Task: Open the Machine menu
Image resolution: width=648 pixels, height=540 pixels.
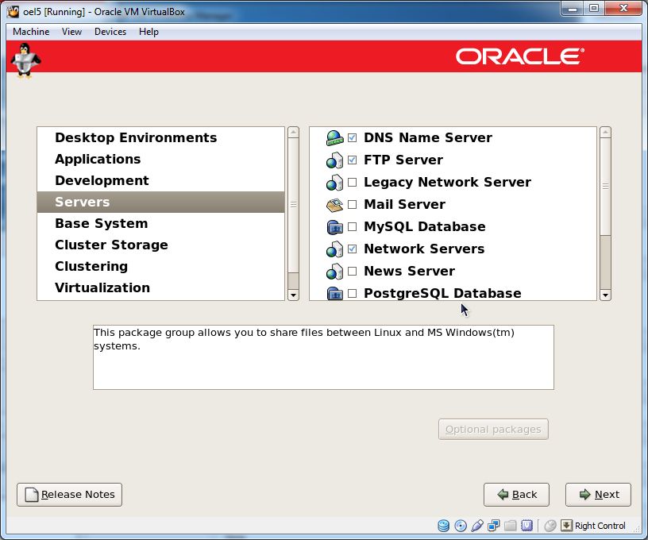Action: tap(31, 32)
